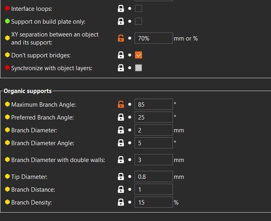Enable the Interface loops checkbox
This screenshot has height=221, width=271.
pyautogui.click(x=139, y=8)
